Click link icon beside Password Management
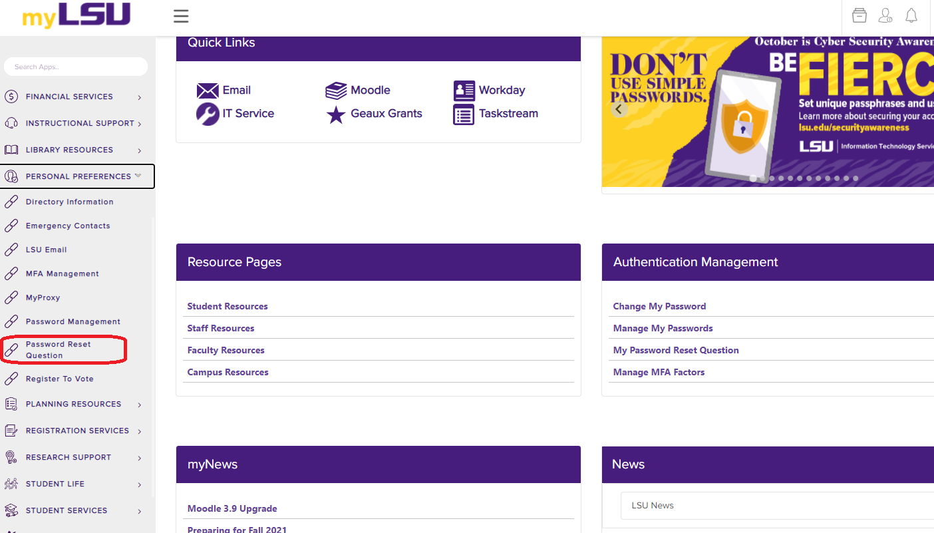Viewport: 934px width, 533px height. click(11, 321)
